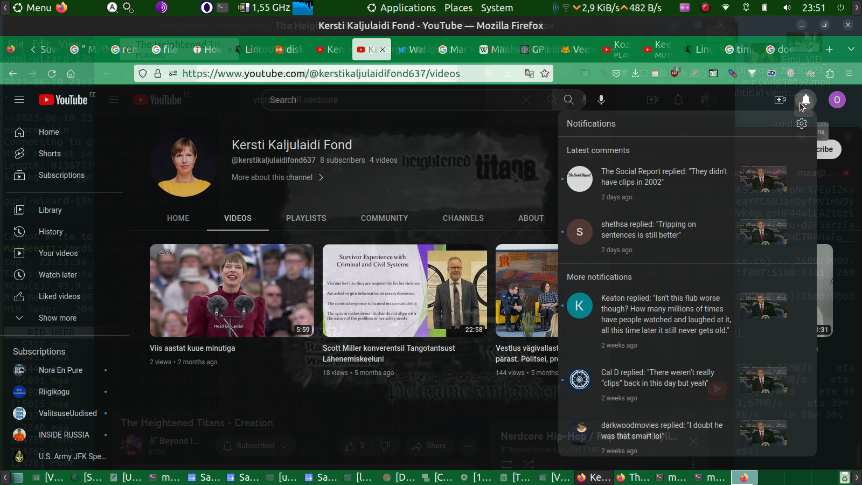List all Firefox tabs dropdown
This screenshot has width=862, height=485.
coord(851,50)
